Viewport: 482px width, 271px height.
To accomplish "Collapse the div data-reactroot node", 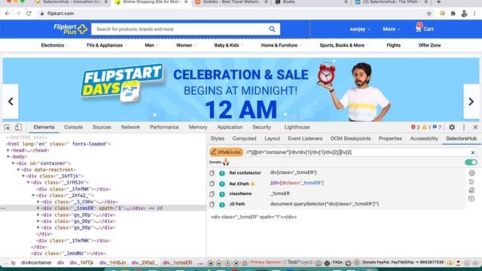I will tap(18, 169).
